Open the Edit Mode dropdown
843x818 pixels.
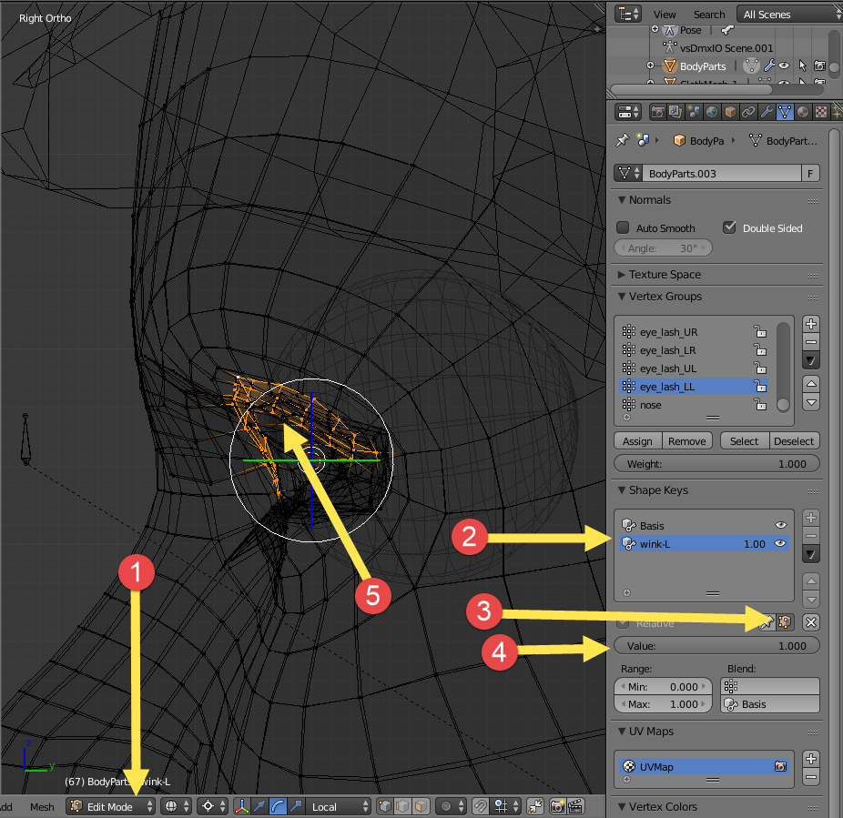(x=110, y=806)
